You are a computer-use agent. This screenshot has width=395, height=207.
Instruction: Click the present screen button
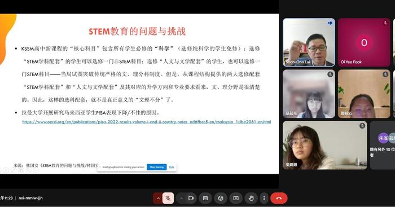tap(236, 198)
